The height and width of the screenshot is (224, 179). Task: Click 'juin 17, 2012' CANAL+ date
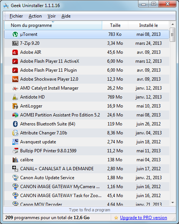coord(148,169)
